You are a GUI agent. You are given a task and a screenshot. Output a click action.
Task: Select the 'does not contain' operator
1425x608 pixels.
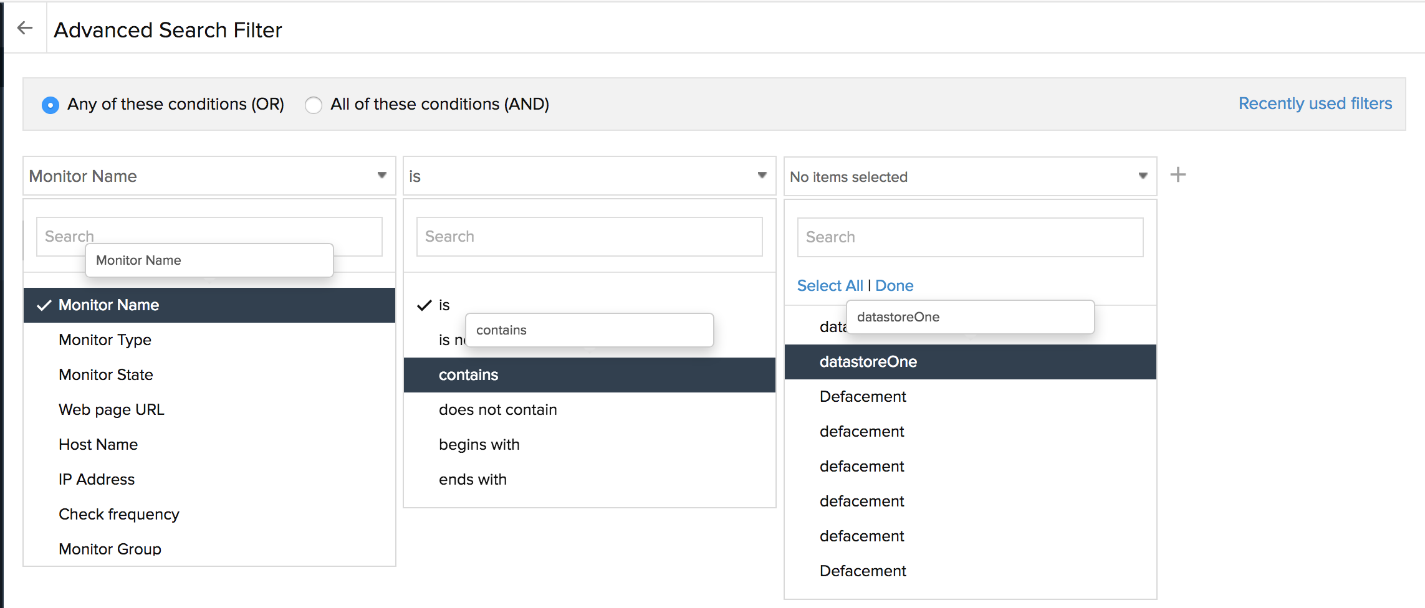497,409
